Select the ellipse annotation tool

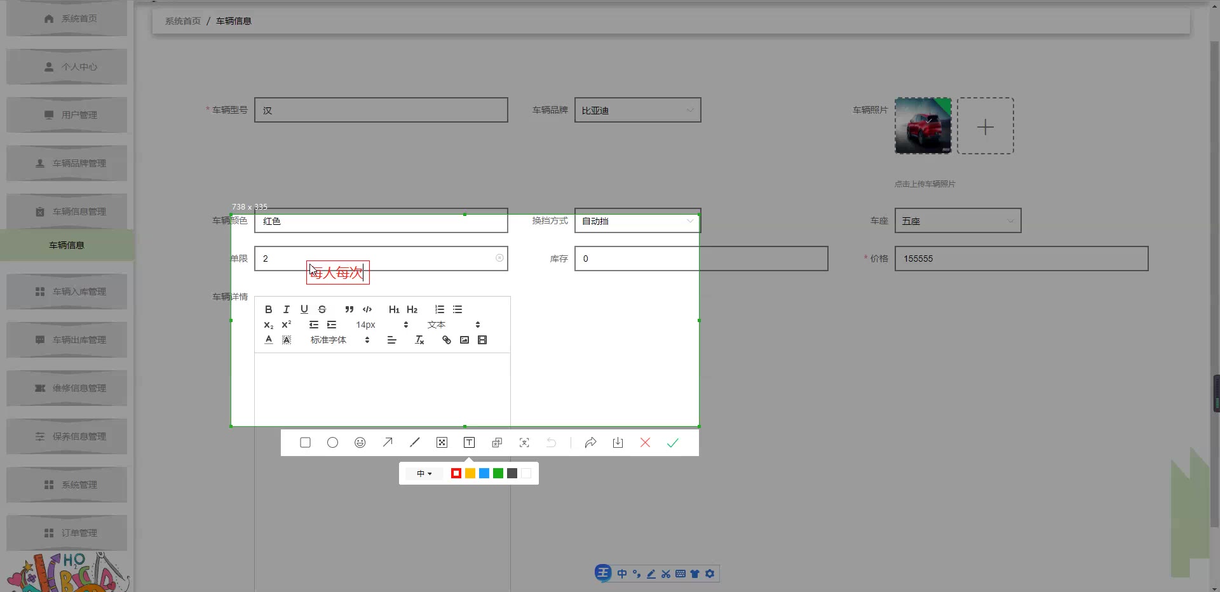point(332,443)
